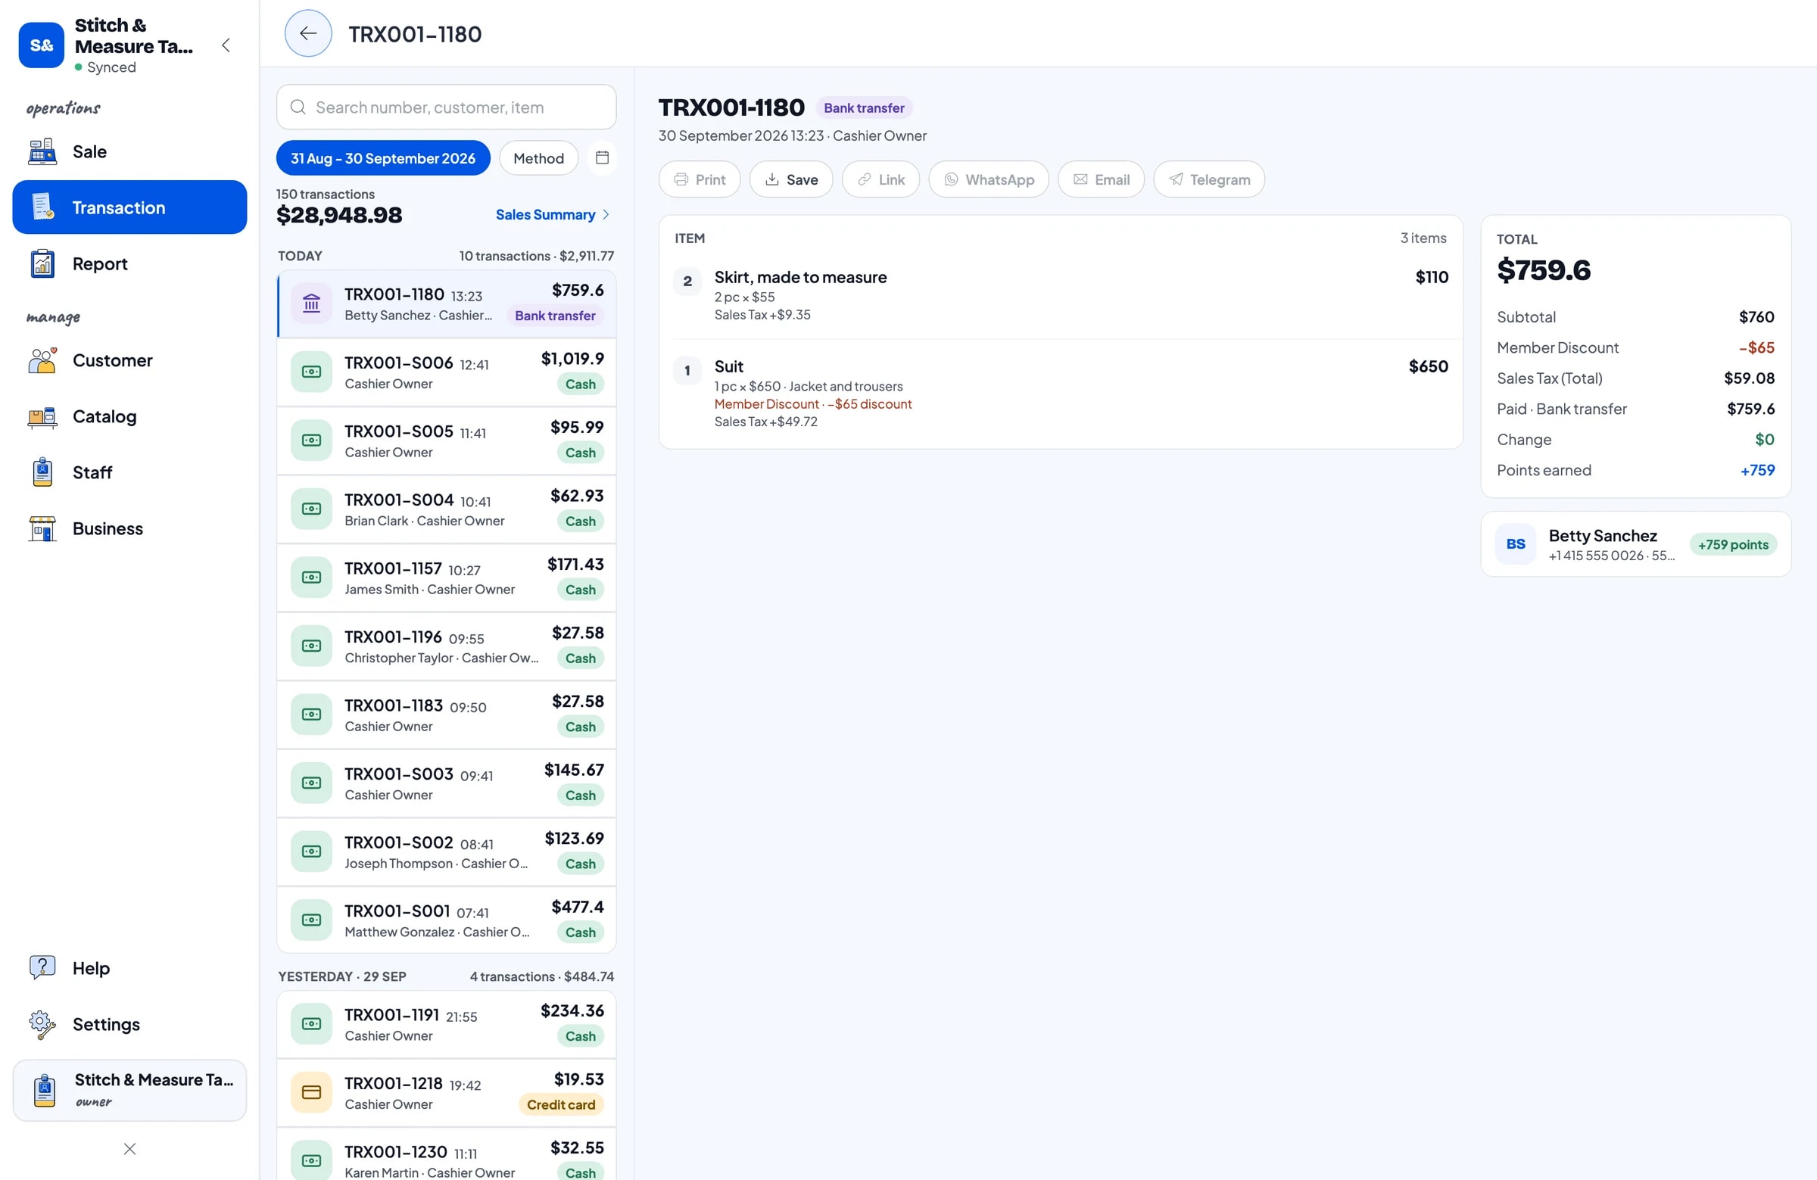This screenshot has width=1817, height=1180.
Task: Open the Settings gear menu
Action: pos(129,1024)
